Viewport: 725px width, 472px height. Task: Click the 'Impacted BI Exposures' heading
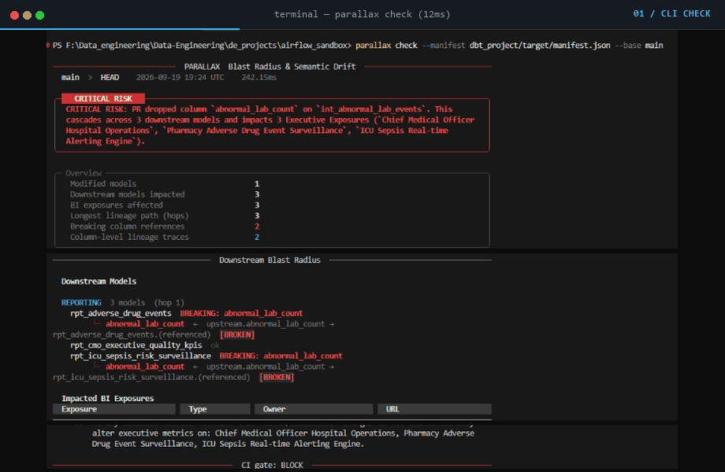pos(108,398)
